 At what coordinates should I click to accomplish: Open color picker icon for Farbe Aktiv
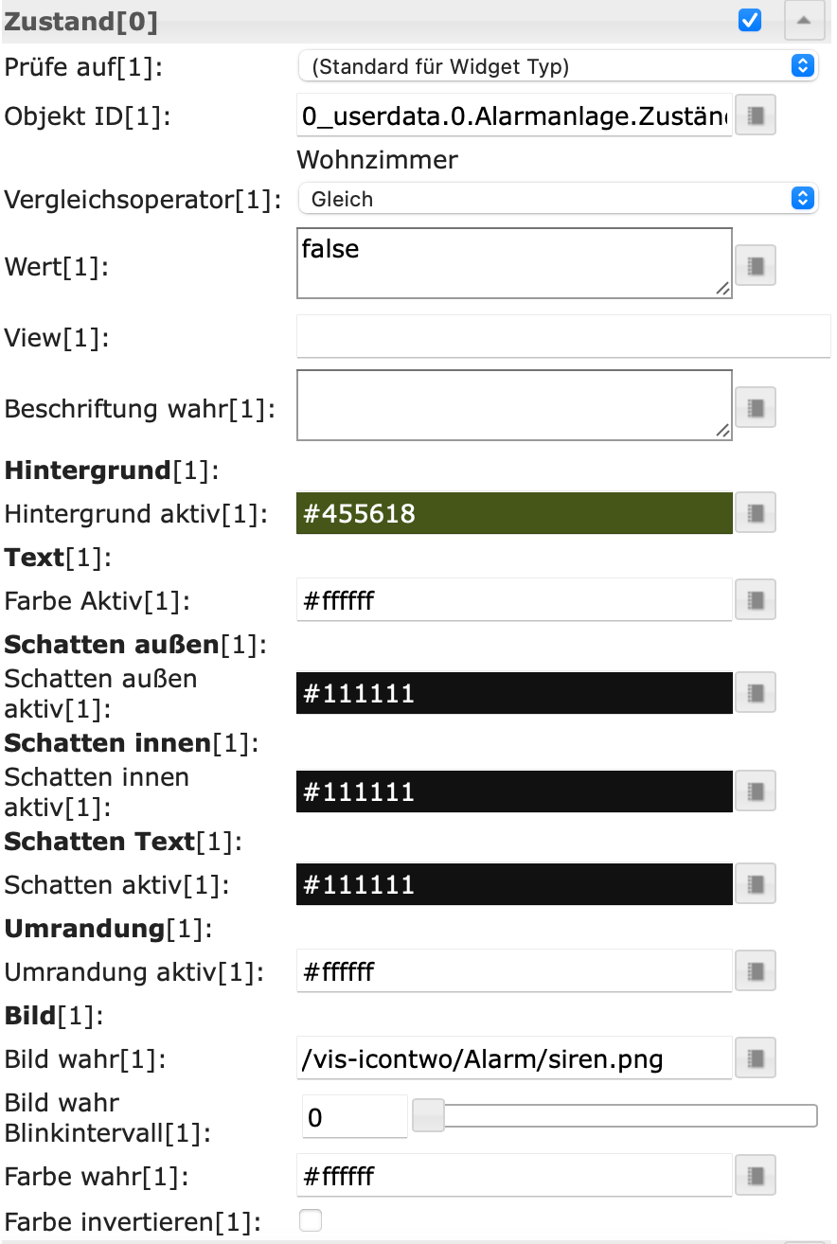point(755,599)
